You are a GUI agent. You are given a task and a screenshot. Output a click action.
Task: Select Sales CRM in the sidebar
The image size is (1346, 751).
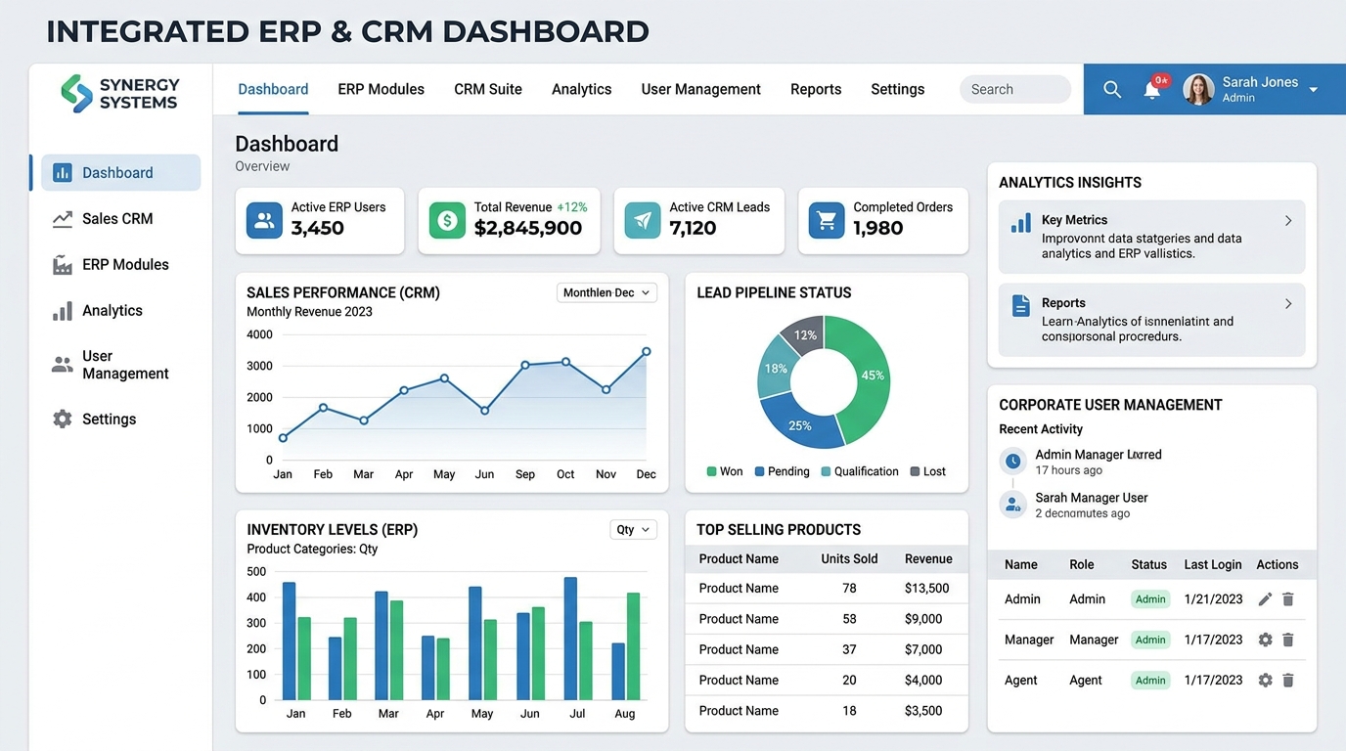(x=115, y=219)
